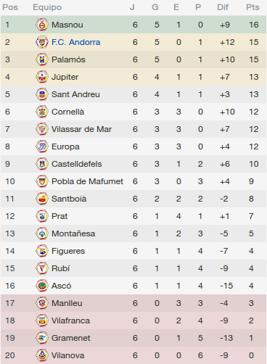Click the Castelldefels crest icon

pyautogui.click(x=42, y=164)
